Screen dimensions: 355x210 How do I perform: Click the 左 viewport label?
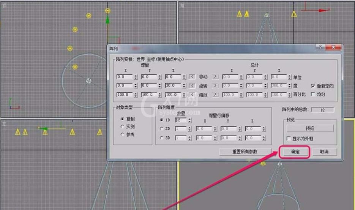[x=4, y=123]
